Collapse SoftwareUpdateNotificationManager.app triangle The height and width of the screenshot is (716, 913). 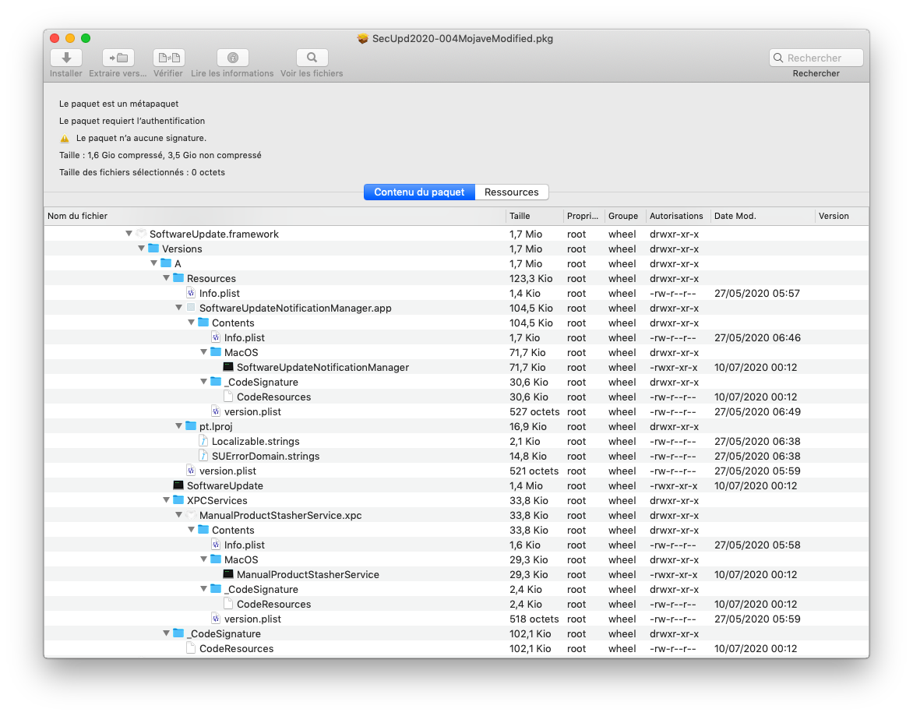(x=178, y=308)
